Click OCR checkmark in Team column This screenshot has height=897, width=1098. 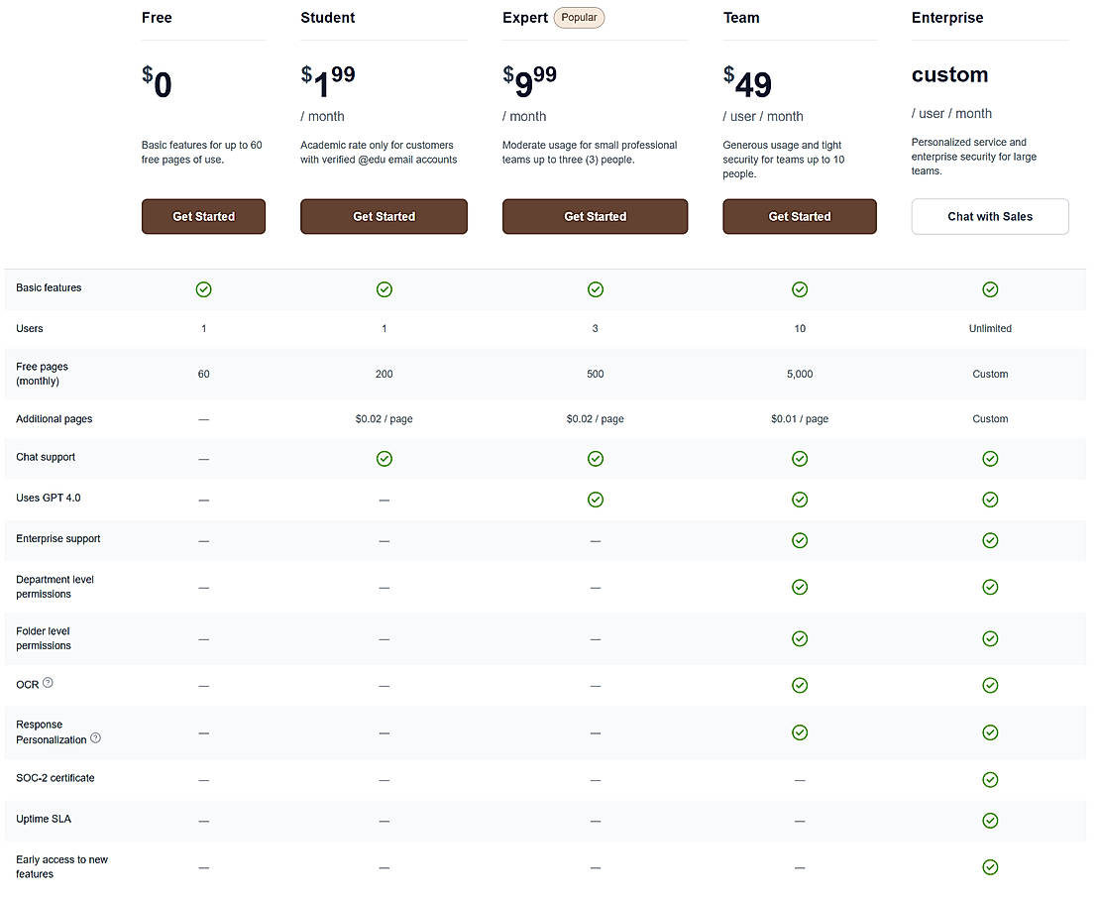point(800,686)
